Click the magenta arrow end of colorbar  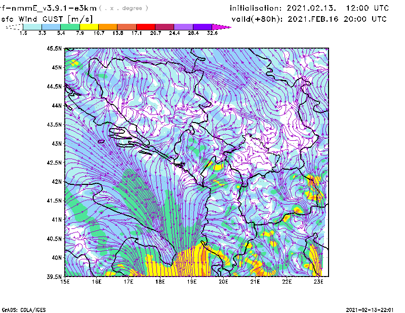click(221, 27)
